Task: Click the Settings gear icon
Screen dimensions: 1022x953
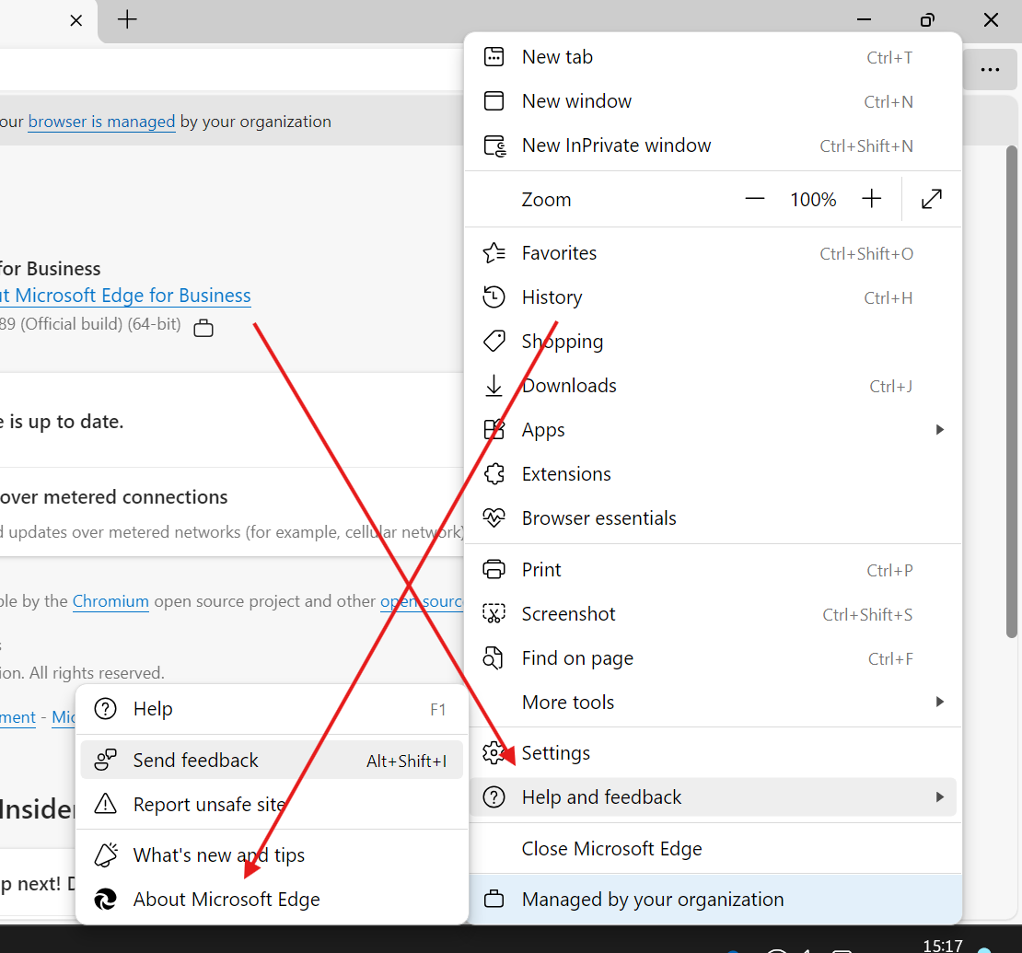Action: (x=494, y=753)
